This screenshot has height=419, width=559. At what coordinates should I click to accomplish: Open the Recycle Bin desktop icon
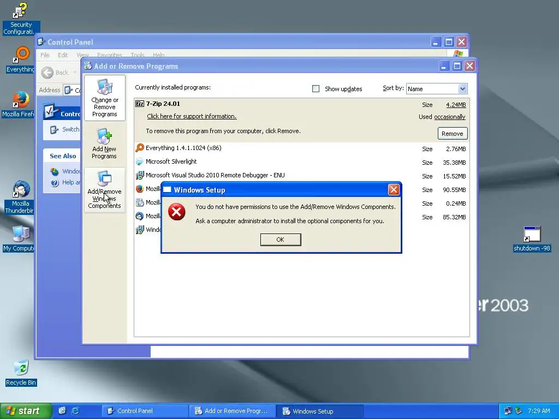tap(21, 373)
